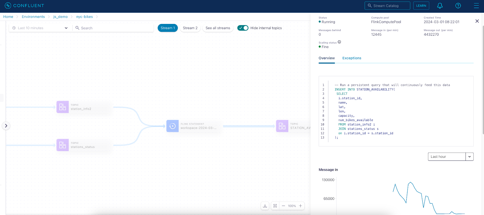Switch to the Exceptions tab
The image size is (484, 215).
(x=352, y=58)
